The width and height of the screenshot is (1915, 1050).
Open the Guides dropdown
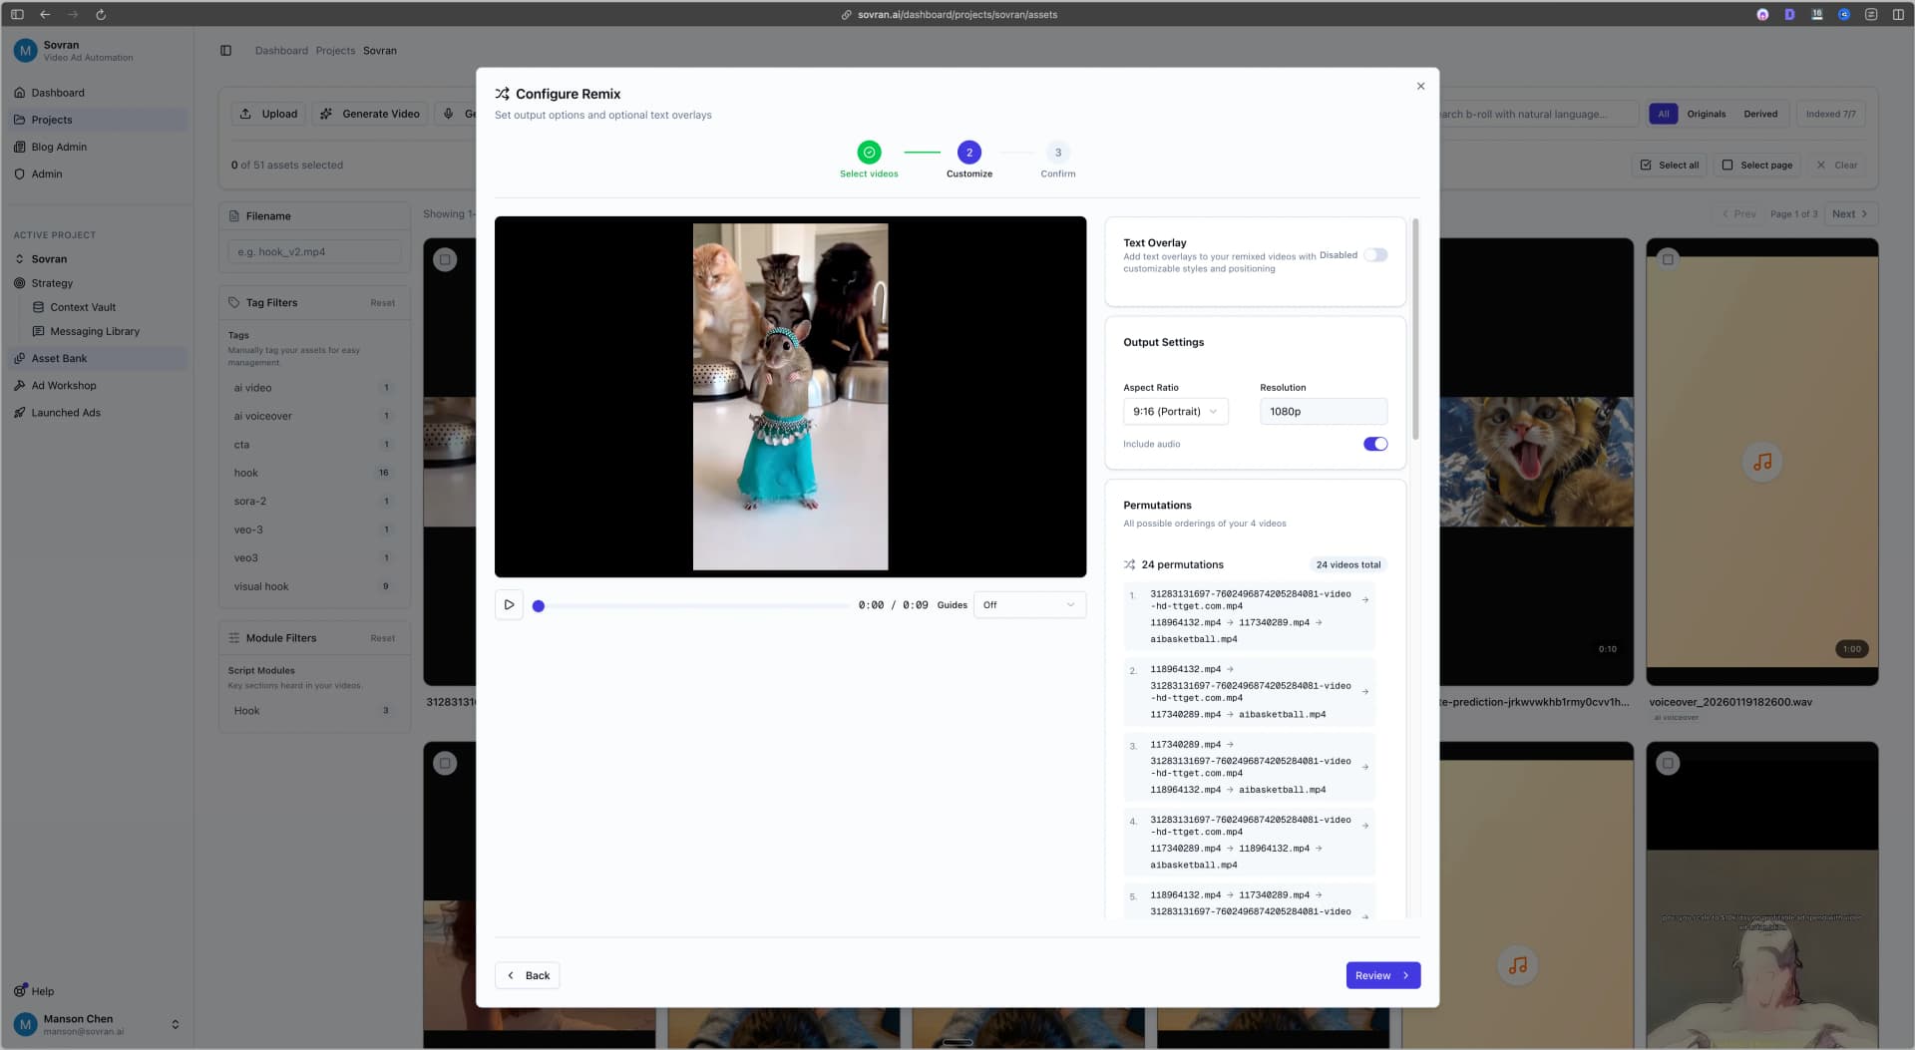click(x=1028, y=604)
